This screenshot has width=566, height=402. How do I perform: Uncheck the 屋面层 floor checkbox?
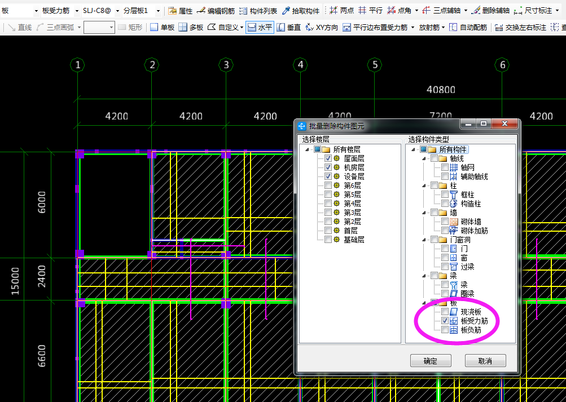pyautogui.click(x=328, y=158)
